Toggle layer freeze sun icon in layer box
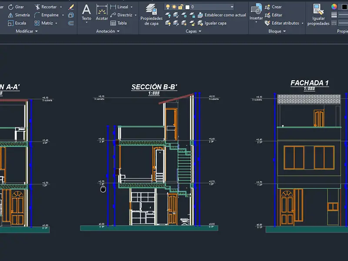The width and height of the screenshot is (348, 261). point(174,7)
